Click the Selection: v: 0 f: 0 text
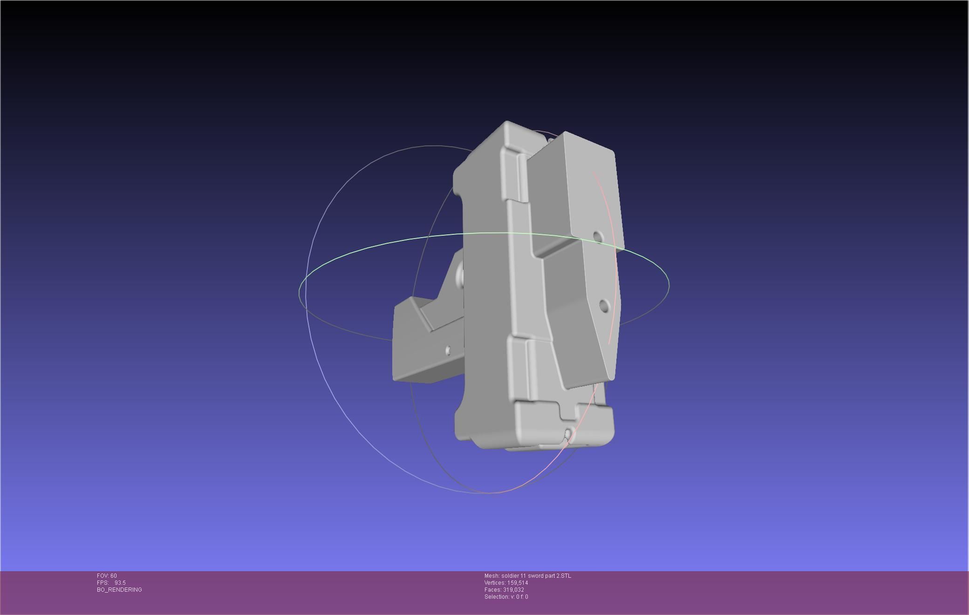The height and width of the screenshot is (615, 969). pos(506,597)
